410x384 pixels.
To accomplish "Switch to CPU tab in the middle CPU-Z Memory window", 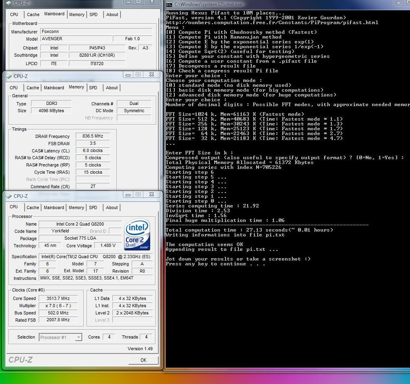I will click(x=14, y=88).
